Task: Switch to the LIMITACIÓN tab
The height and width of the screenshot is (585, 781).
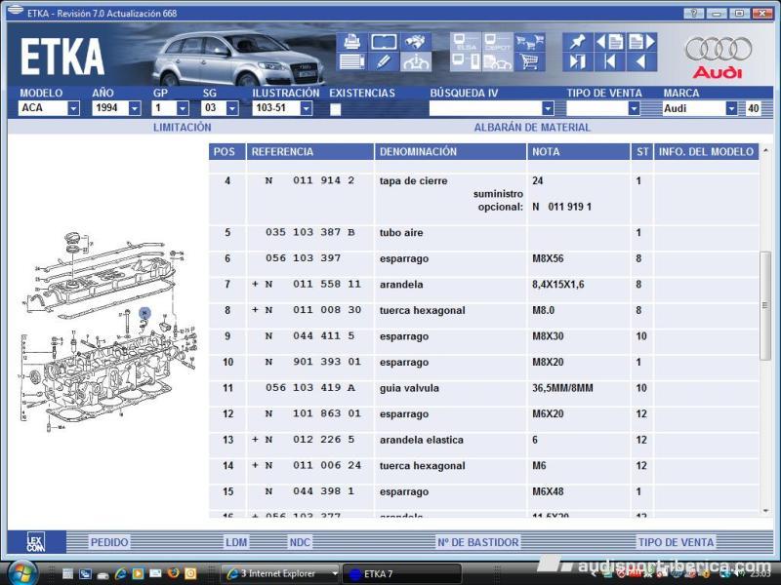Action: (183, 128)
